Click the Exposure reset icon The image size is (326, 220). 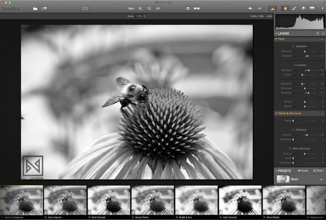click(x=294, y=46)
